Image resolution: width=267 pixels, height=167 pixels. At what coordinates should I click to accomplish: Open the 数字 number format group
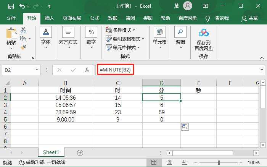[91, 37]
